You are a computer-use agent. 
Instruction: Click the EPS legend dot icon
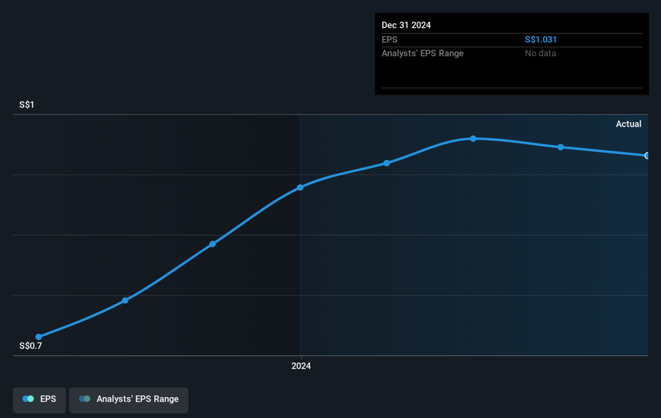coord(28,399)
